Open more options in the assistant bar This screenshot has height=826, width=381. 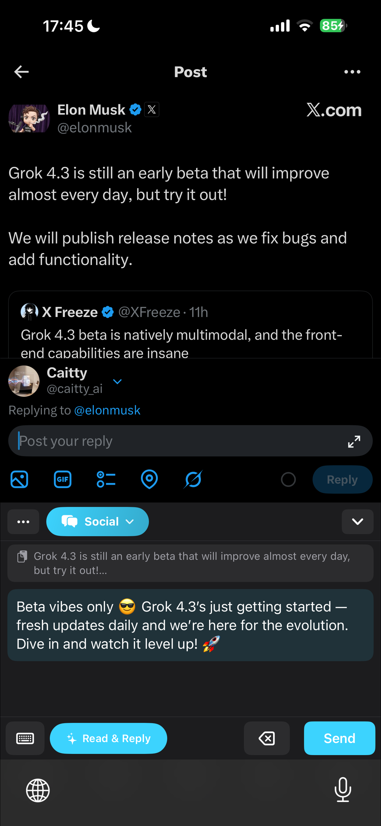23,522
